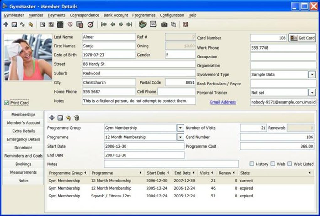
Task: Click the calculator icon in the main toolbar
Action: pos(60,24)
